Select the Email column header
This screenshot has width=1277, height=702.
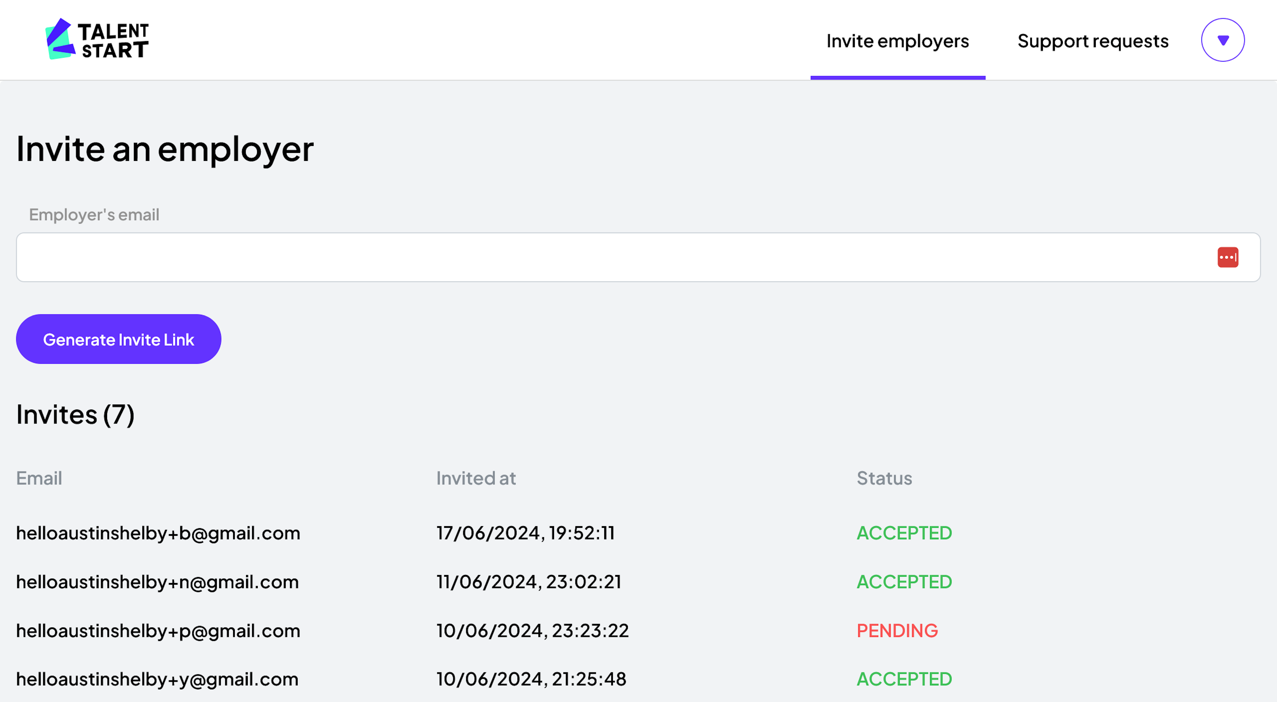tap(39, 478)
